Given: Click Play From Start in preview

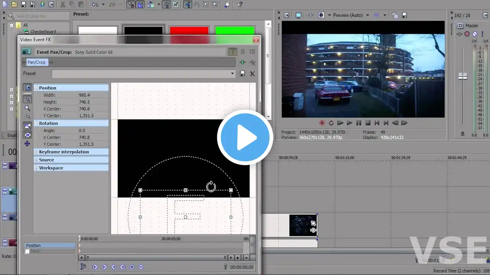Looking at the screenshot, I should tap(340, 123).
